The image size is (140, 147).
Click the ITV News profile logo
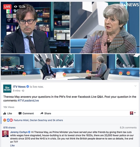(7, 88)
